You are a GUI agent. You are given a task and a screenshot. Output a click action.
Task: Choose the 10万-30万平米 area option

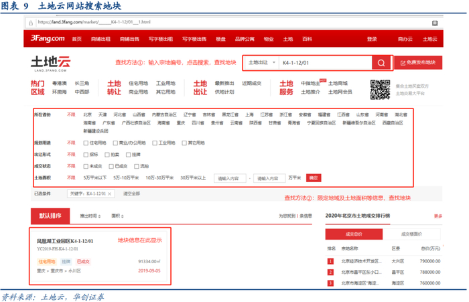pyautogui.click(x=159, y=178)
